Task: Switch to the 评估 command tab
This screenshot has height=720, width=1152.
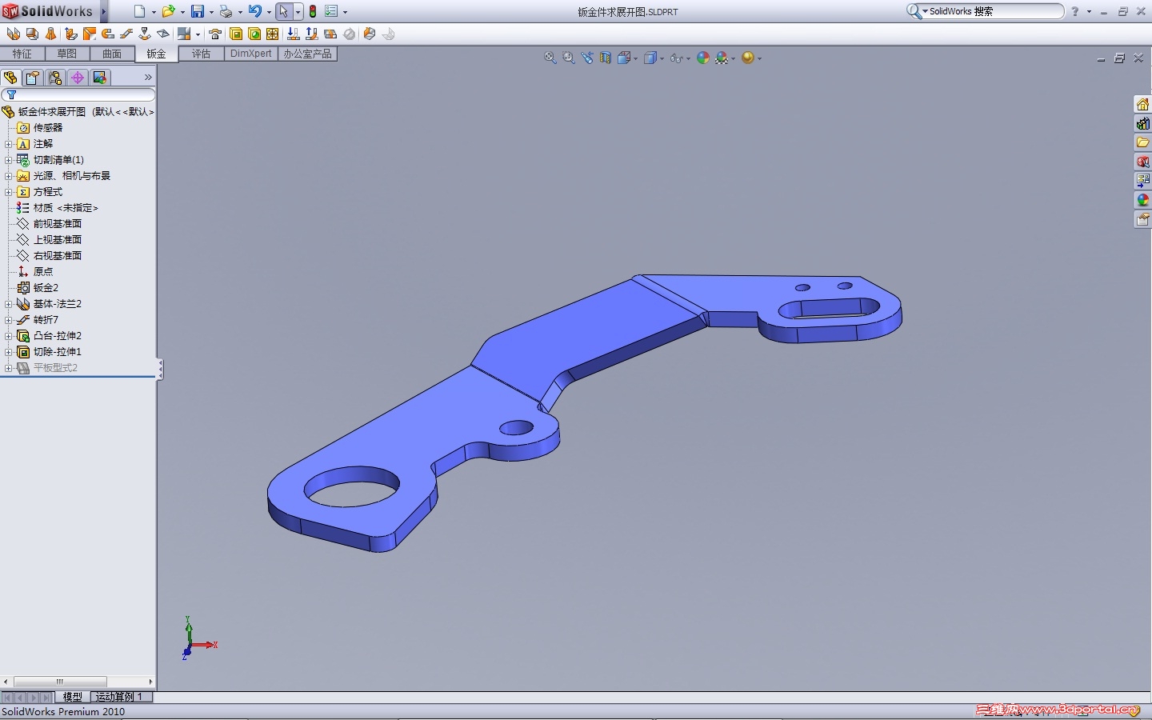Action: coord(202,54)
